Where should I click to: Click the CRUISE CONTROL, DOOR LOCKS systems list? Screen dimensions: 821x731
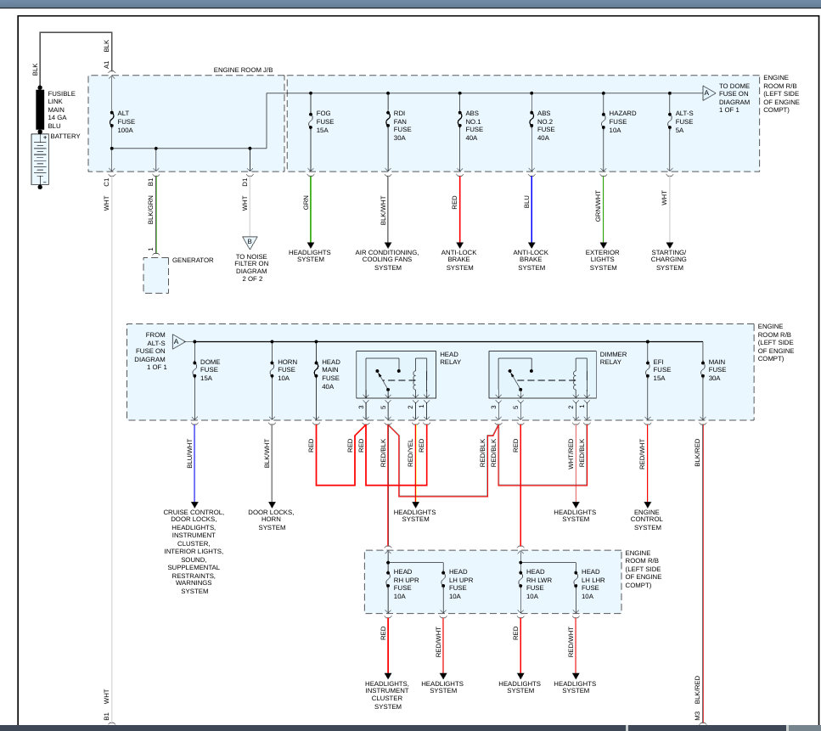194,551
